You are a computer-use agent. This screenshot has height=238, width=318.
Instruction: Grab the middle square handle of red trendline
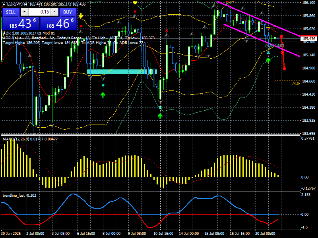point(283,53)
